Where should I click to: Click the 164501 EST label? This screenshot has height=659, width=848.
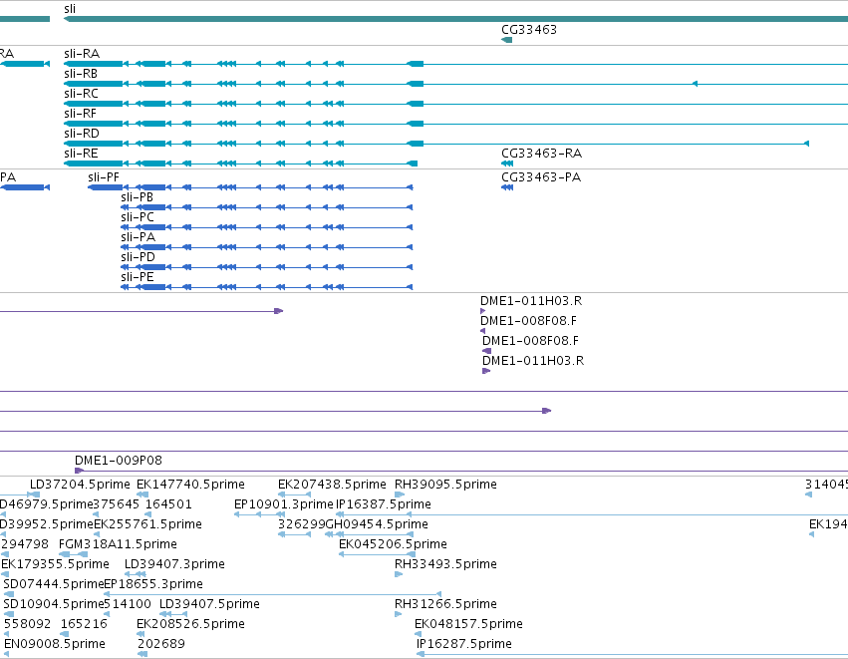pyautogui.click(x=168, y=504)
